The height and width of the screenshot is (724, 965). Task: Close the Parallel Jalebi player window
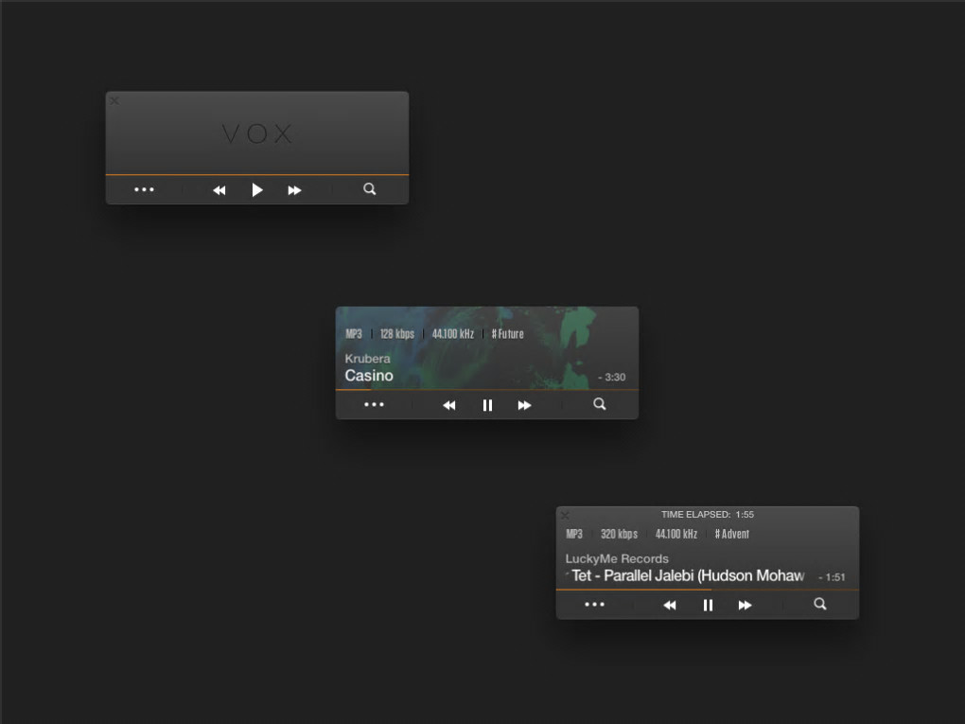coord(565,515)
